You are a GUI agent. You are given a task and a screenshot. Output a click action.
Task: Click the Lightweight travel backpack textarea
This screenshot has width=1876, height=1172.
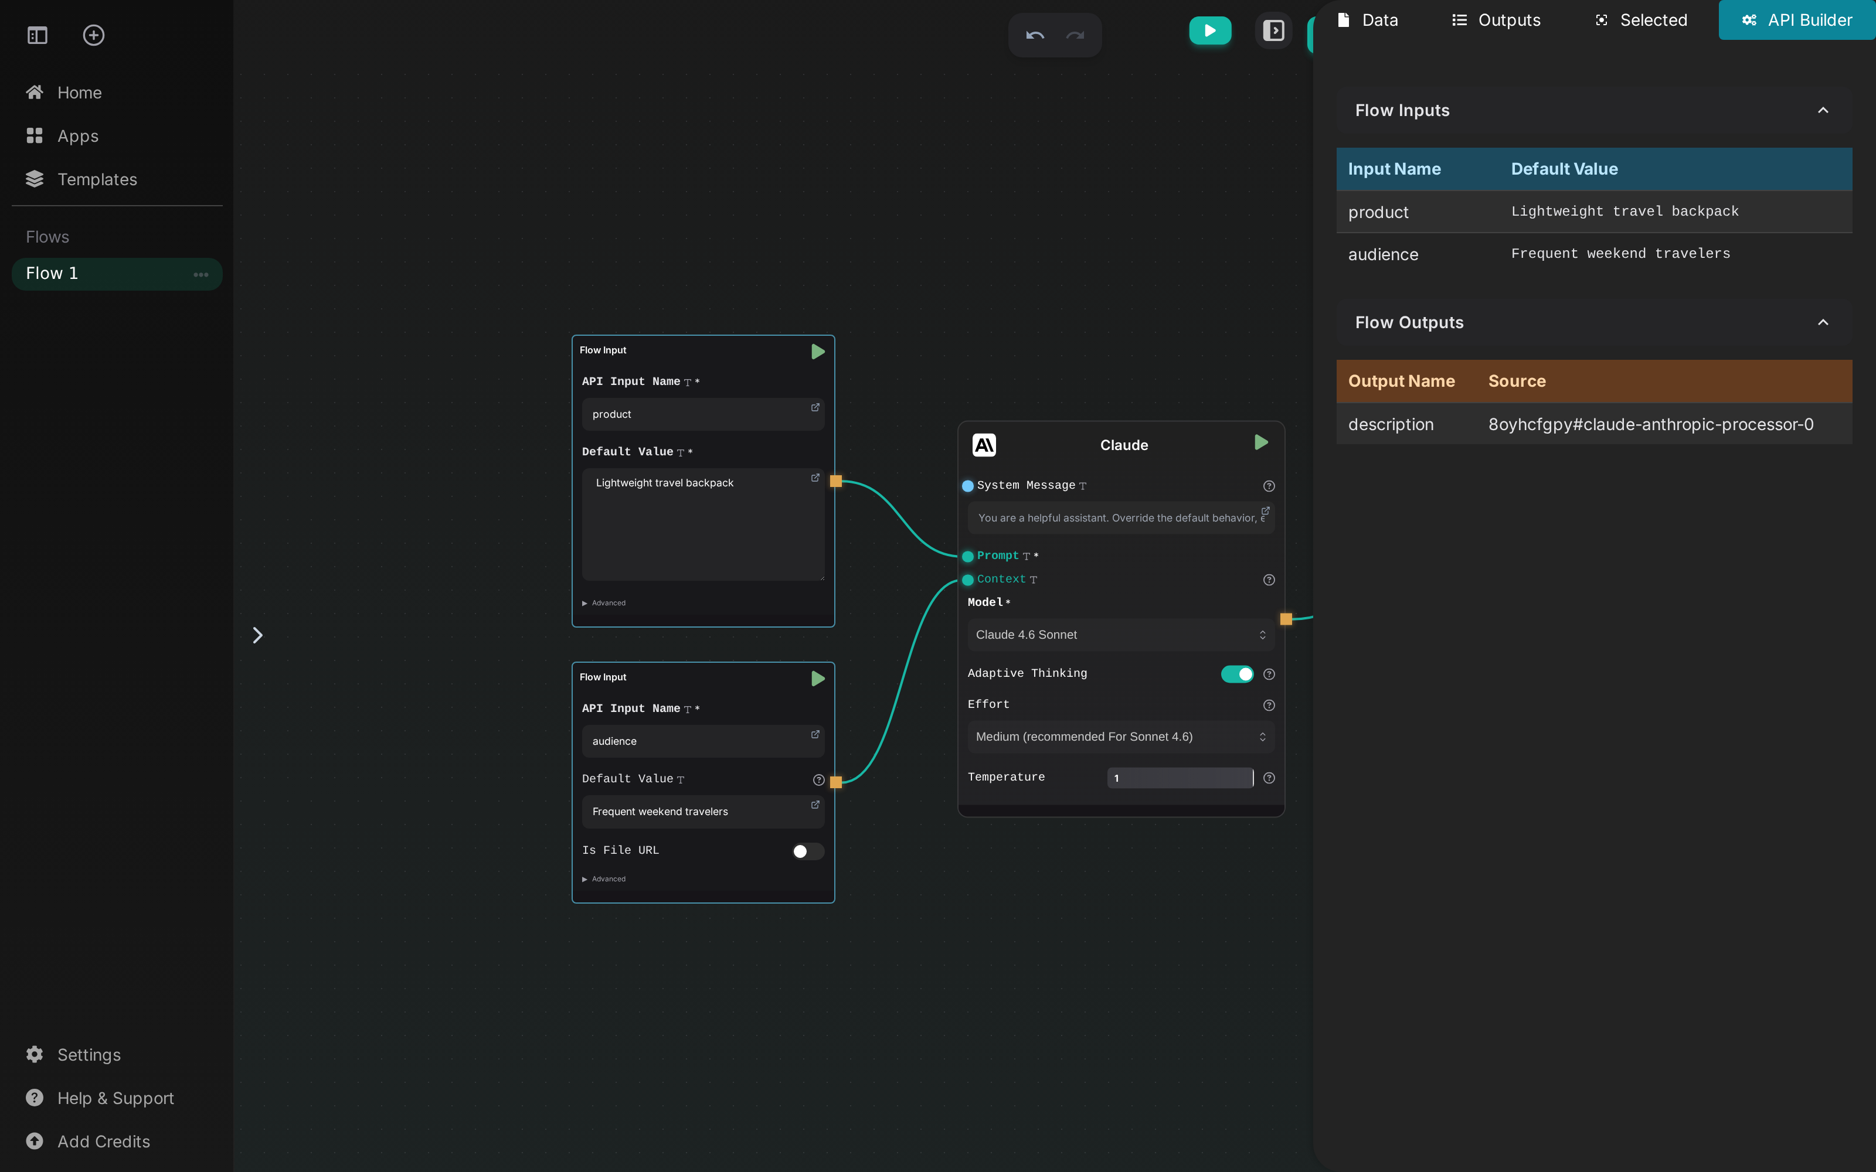pyautogui.click(x=703, y=525)
